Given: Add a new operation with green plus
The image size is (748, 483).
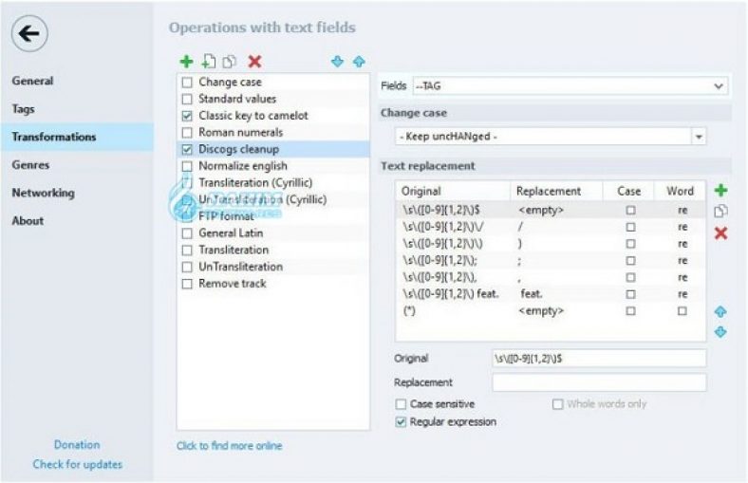Looking at the screenshot, I should point(187,62).
